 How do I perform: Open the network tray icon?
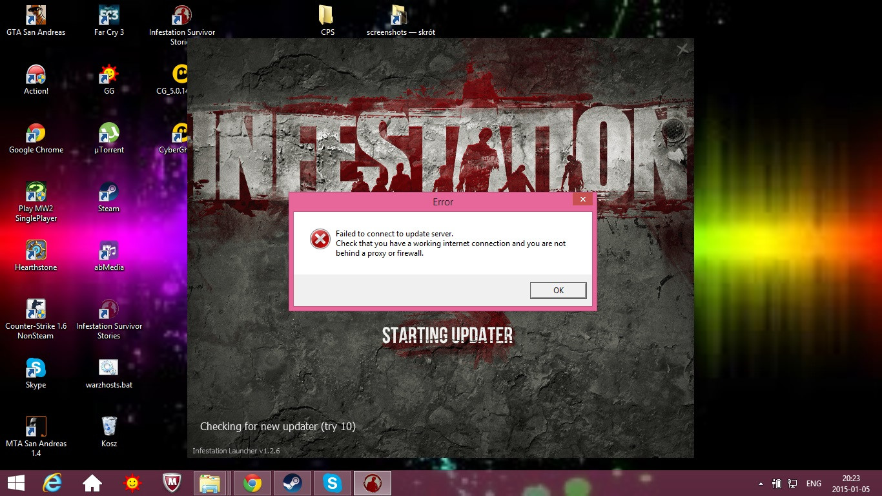coord(792,483)
